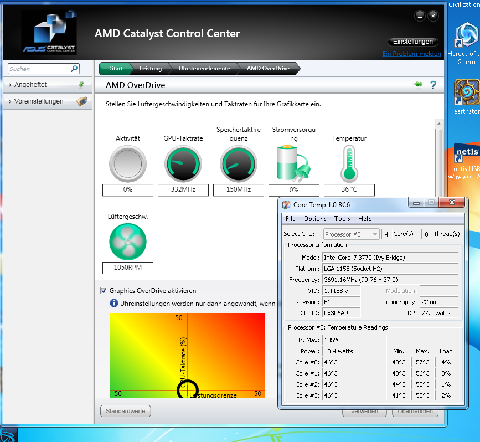480x442 pixels.
Task: Click the 3691.16MHz frequency field
Action: point(390,280)
